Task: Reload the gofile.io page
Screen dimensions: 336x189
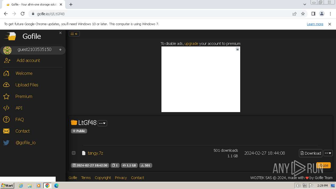Action: 23,14
